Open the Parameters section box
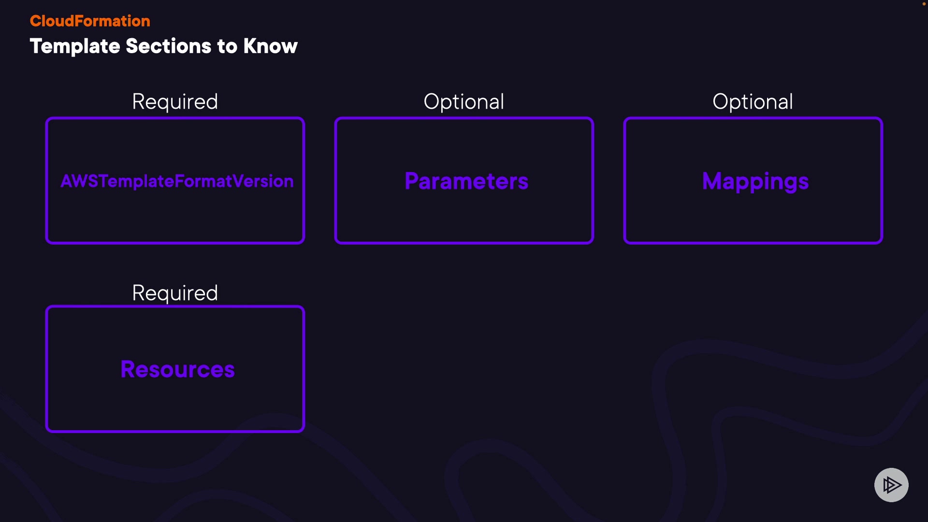928x522 pixels. [464, 180]
